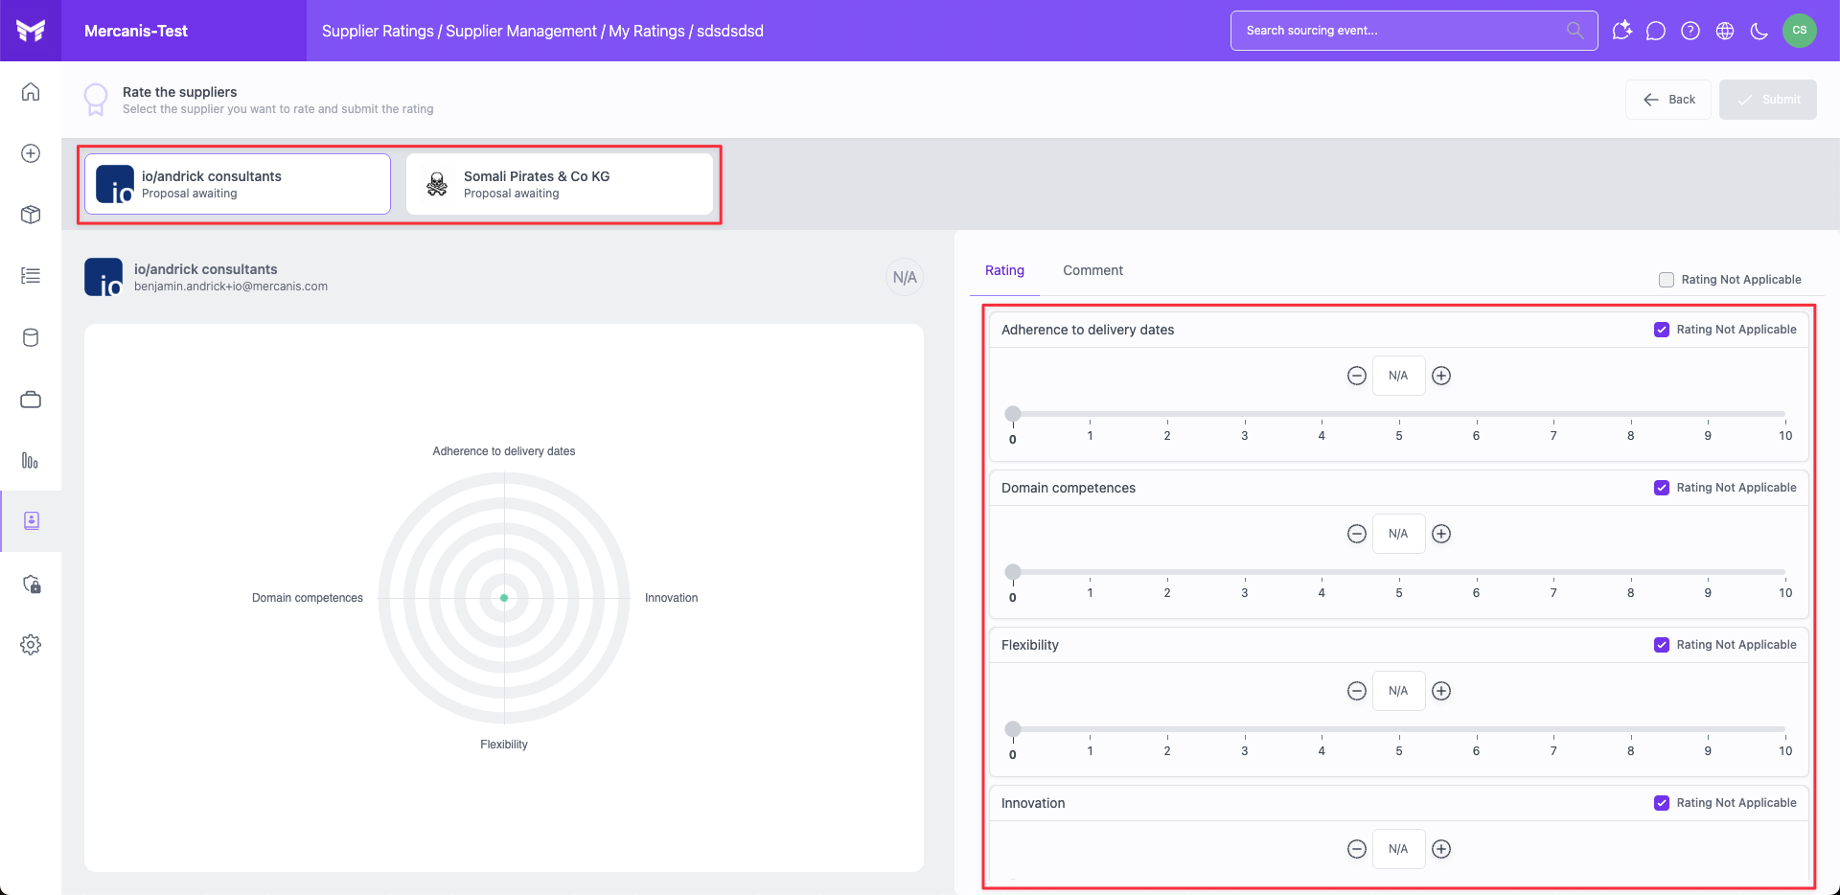Decrease Domain competences rating with minus
This screenshot has height=895, width=1840.
coord(1357,534)
